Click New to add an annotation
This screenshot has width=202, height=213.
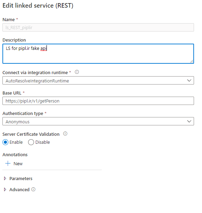18,163
